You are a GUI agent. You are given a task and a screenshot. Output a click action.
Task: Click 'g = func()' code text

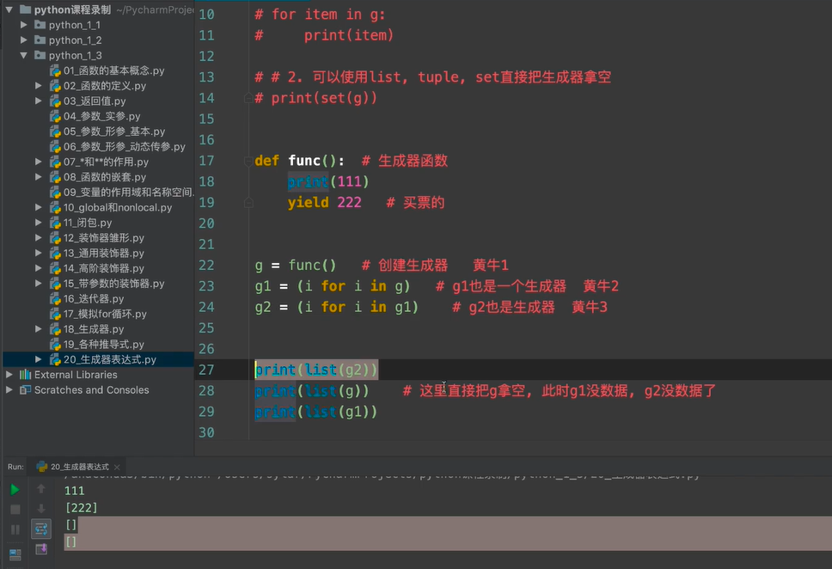(296, 266)
